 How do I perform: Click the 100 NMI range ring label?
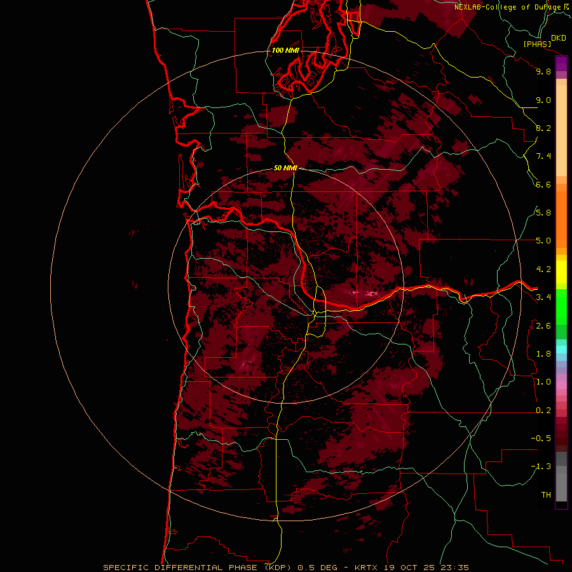pyautogui.click(x=285, y=50)
